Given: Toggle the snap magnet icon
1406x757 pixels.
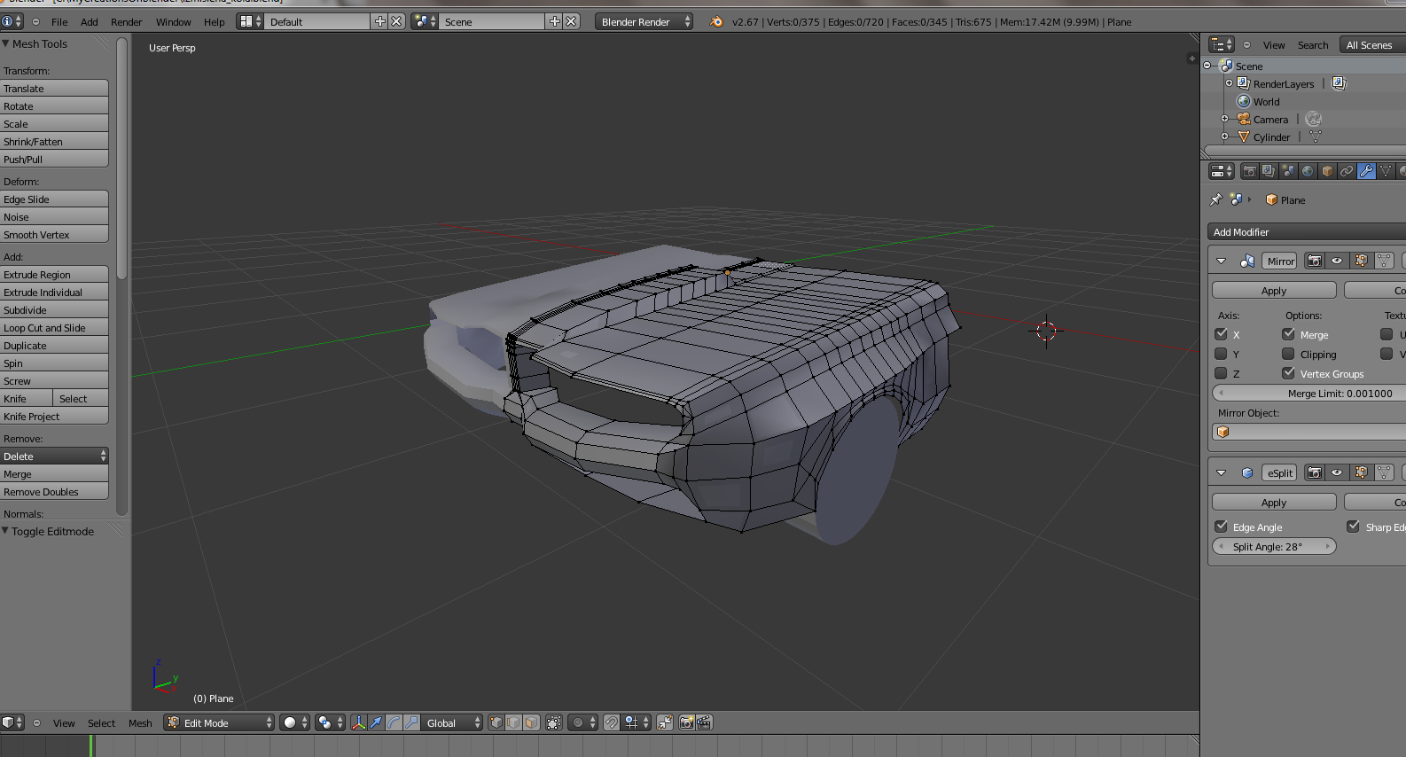Looking at the screenshot, I should click(x=612, y=722).
